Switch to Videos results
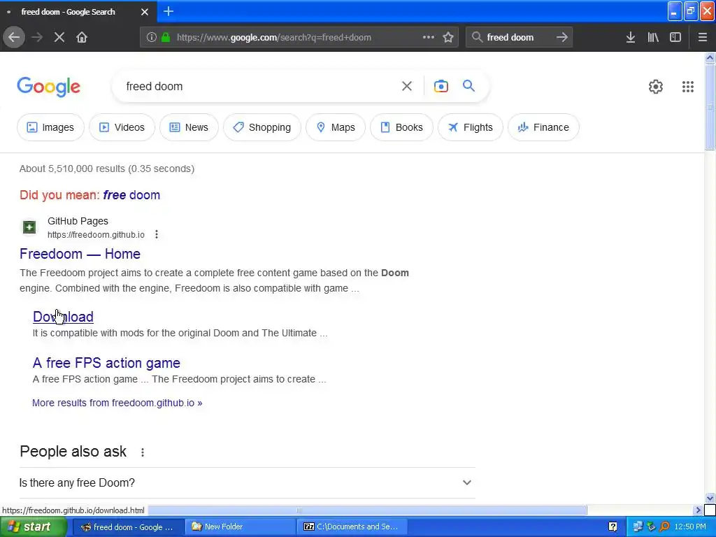This screenshot has height=537, width=716. click(x=122, y=127)
